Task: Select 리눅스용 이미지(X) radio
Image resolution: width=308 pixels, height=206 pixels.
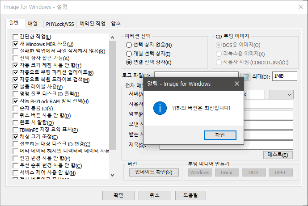Action: click(x=219, y=54)
